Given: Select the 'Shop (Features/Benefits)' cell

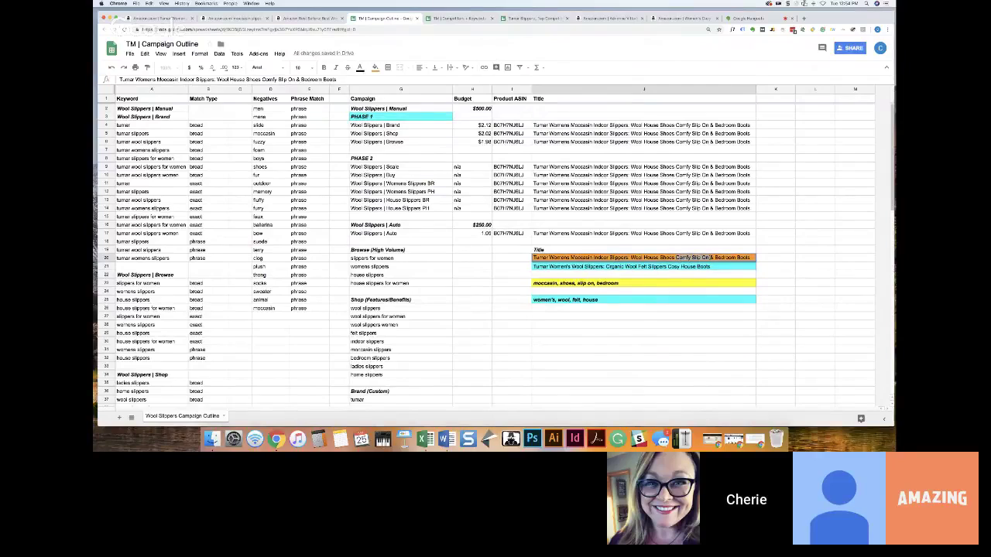Looking at the screenshot, I should point(401,299).
